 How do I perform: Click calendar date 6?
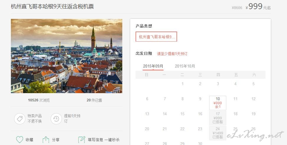pyautogui.click(x=147, y=99)
